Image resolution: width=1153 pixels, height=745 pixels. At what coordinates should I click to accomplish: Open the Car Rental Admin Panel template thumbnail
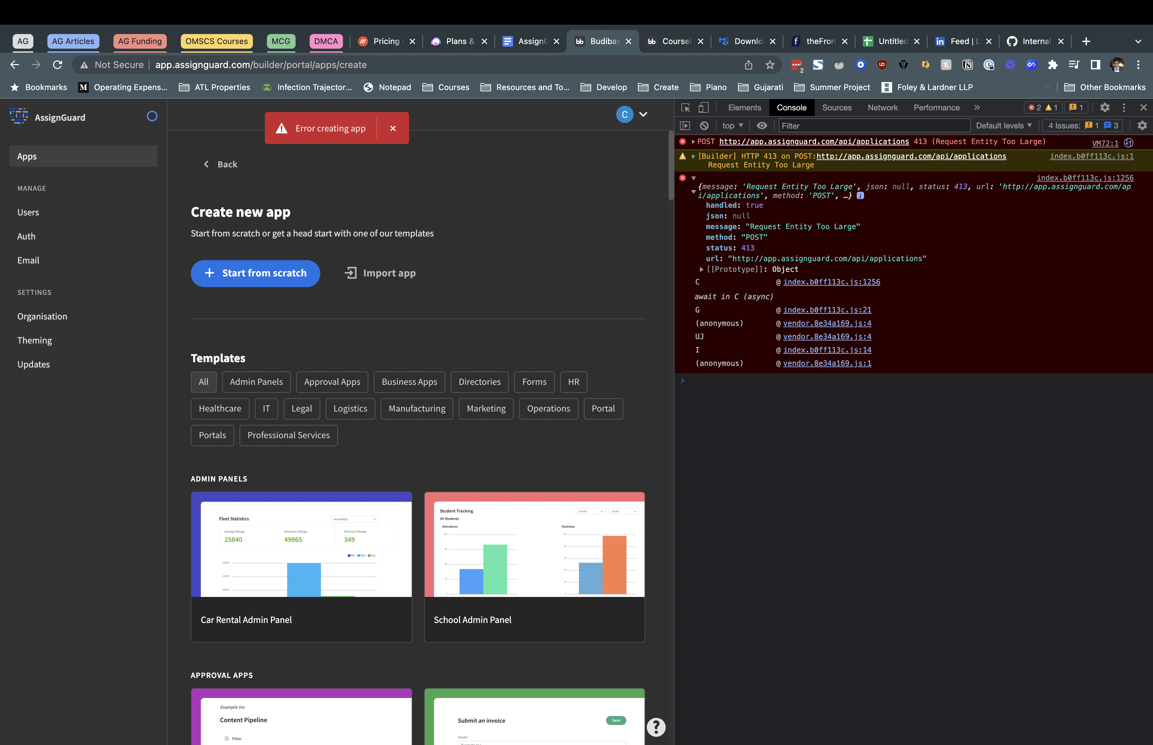(301, 545)
